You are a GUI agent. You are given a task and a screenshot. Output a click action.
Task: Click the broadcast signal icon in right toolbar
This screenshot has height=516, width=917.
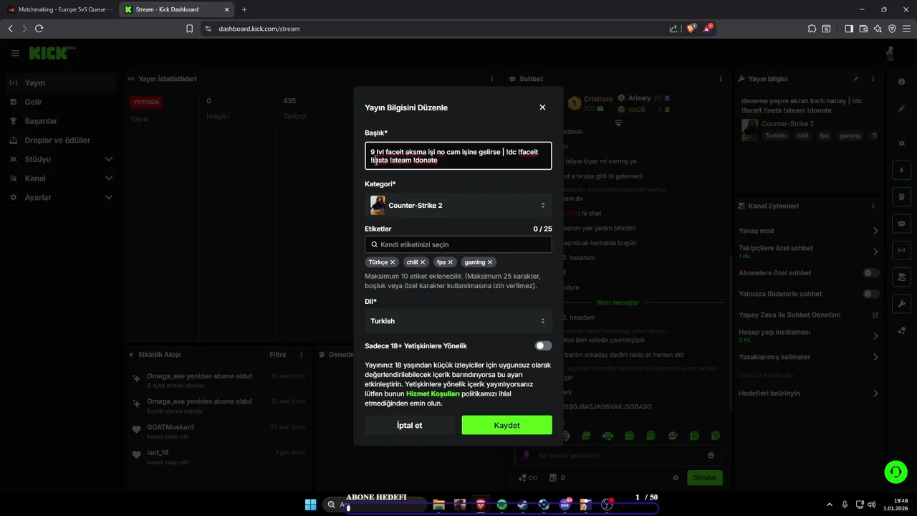901,250
